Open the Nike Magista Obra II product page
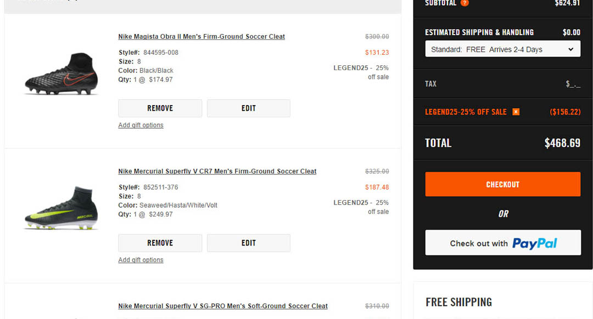The width and height of the screenshot is (593, 319). [201, 36]
